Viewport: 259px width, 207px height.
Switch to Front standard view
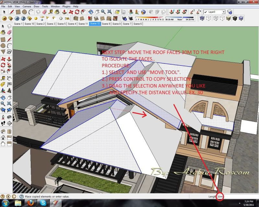point(3,137)
